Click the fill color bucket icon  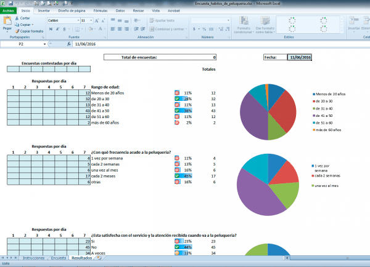coord(91,29)
